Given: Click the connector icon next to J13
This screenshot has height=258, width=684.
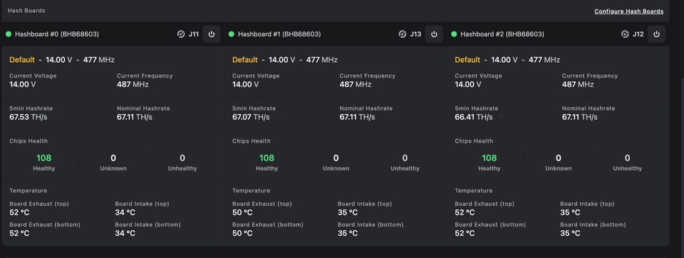Looking at the screenshot, I should (x=403, y=34).
